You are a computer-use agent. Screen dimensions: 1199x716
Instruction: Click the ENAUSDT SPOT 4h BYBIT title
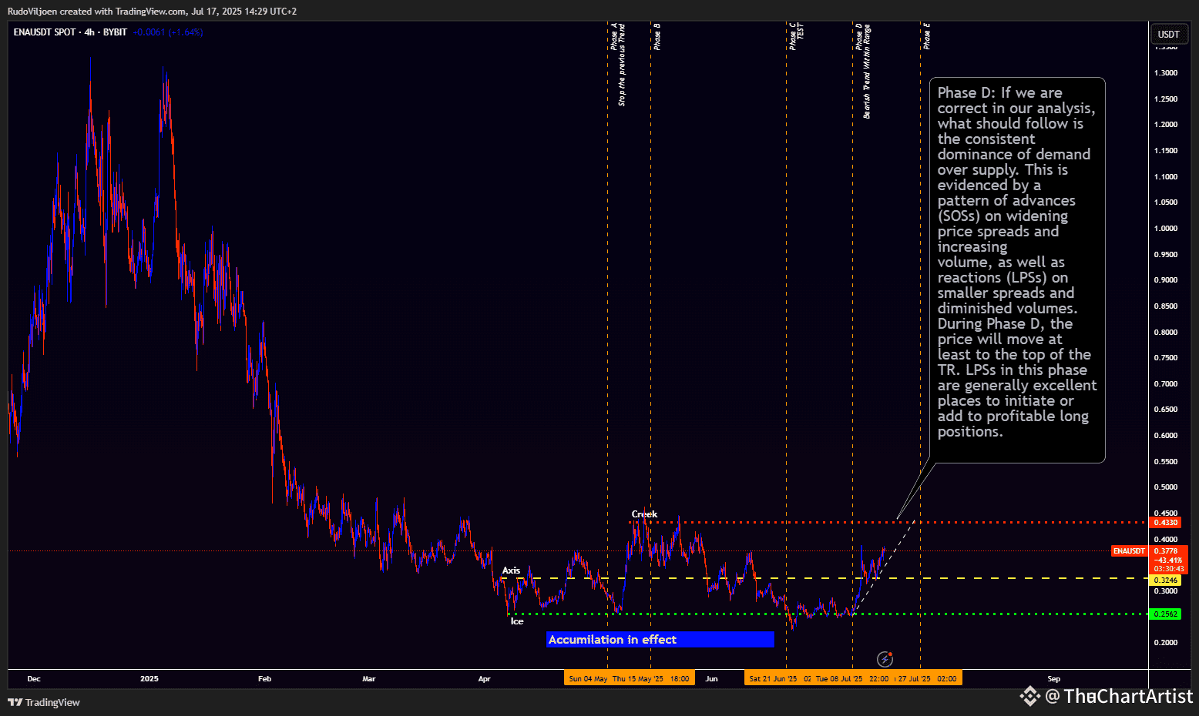(70, 32)
